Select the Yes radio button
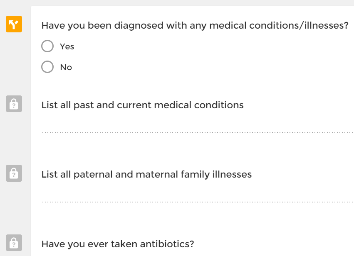The height and width of the screenshot is (256, 354). coord(47,46)
